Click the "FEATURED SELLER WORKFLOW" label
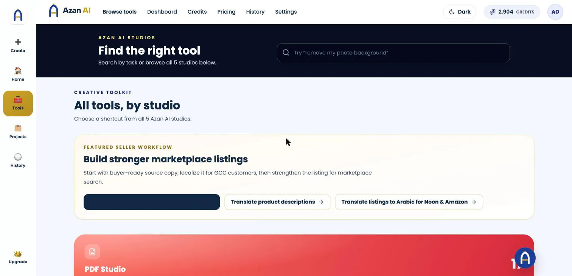The image size is (572, 276). 128,147
